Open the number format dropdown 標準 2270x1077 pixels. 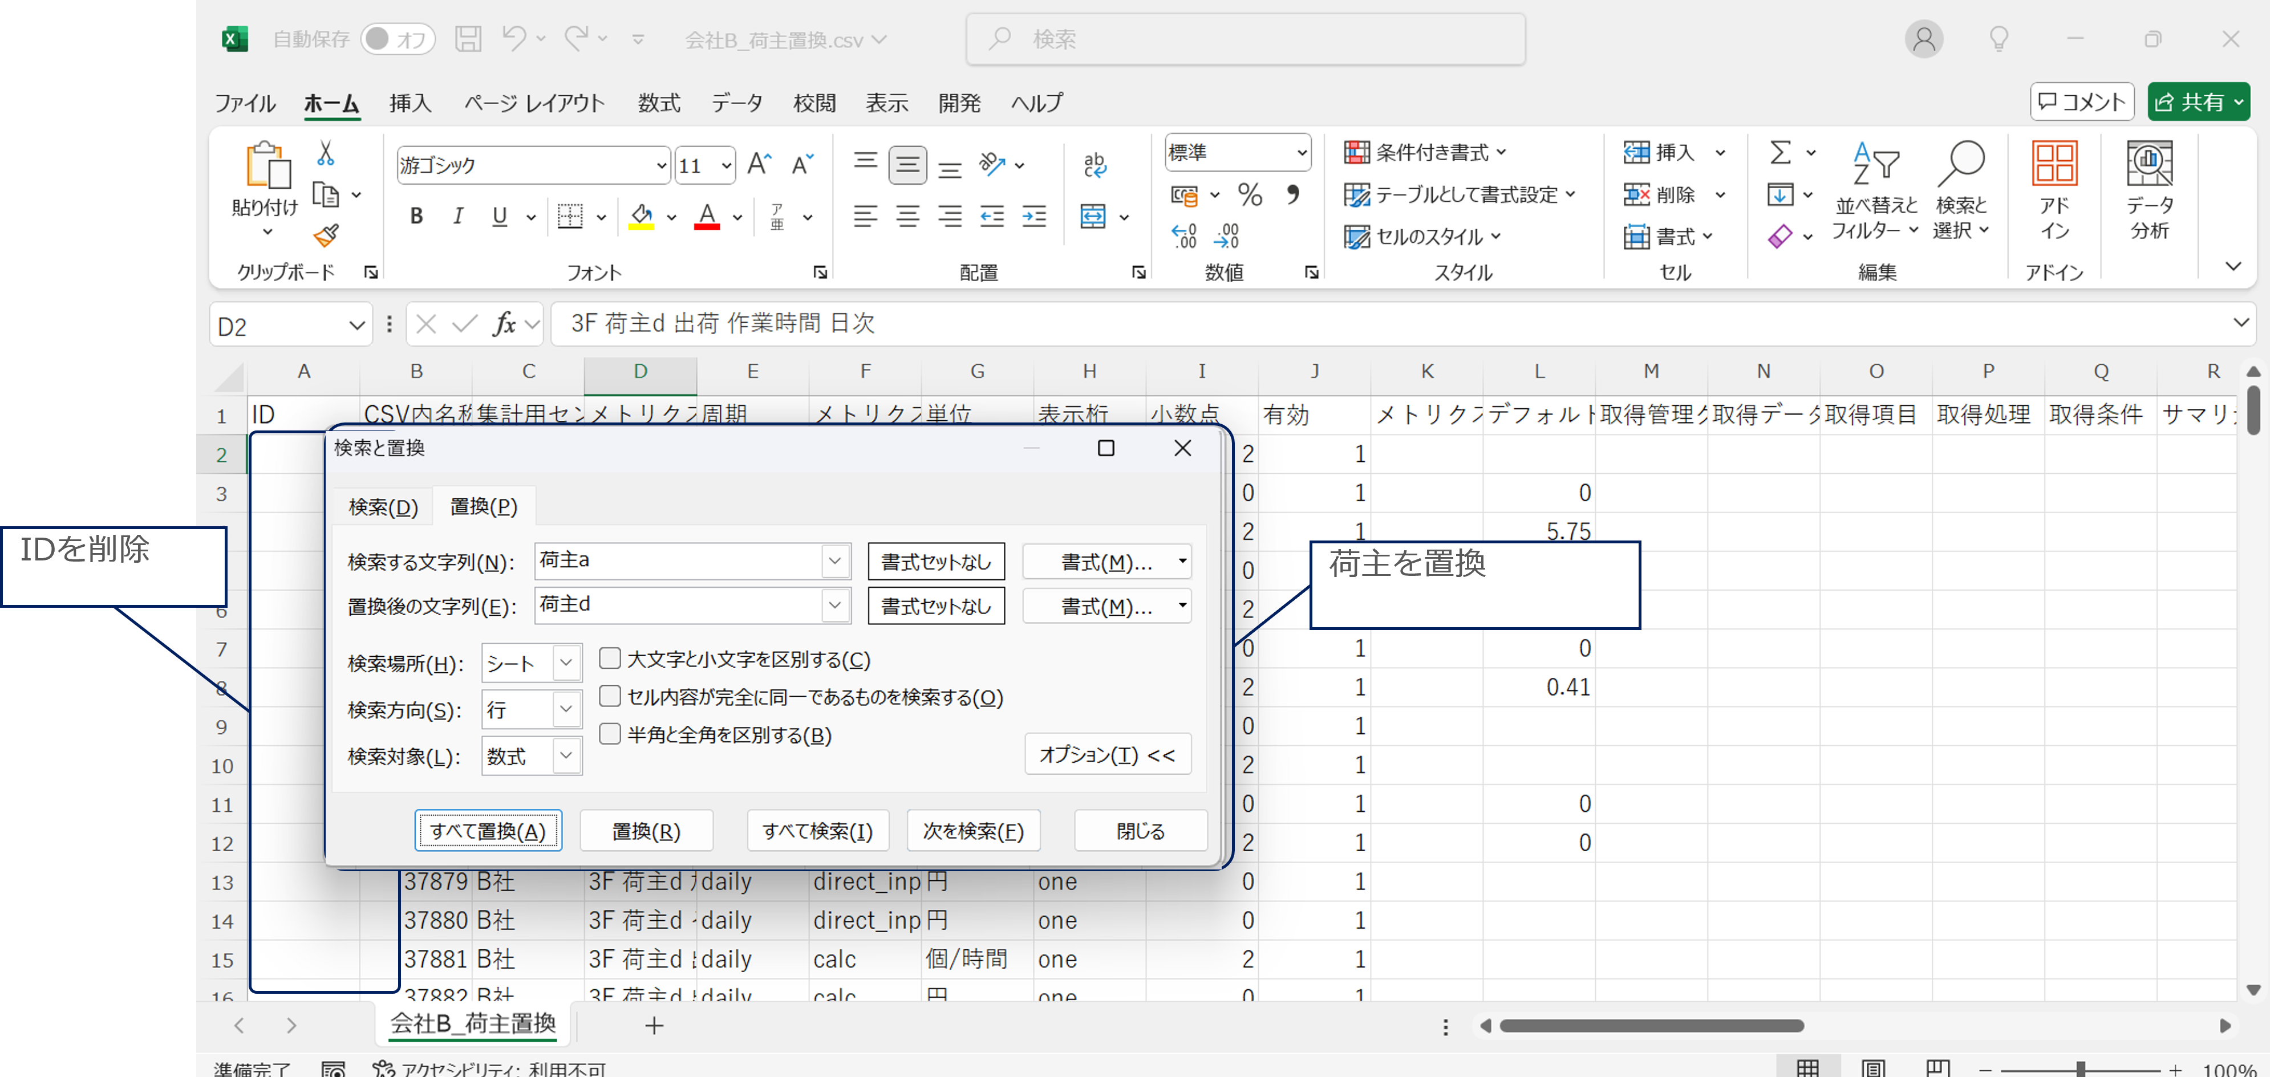[x=1302, y=152]
